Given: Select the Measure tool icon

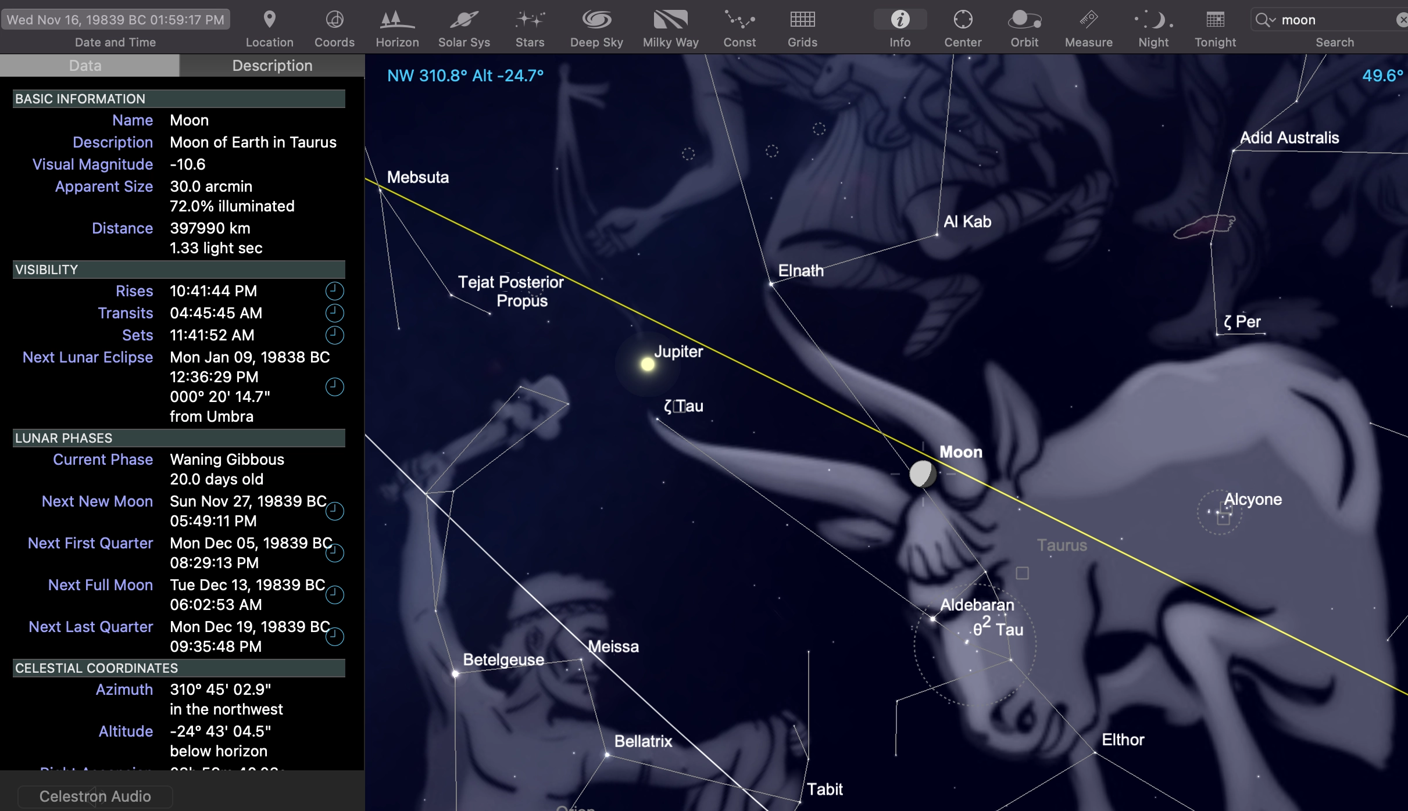Looking at the screenshot, I should 1088,20.
